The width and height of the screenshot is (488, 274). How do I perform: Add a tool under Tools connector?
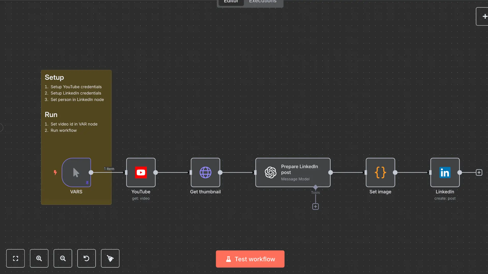pyautogui.click(x=315, y=207)
